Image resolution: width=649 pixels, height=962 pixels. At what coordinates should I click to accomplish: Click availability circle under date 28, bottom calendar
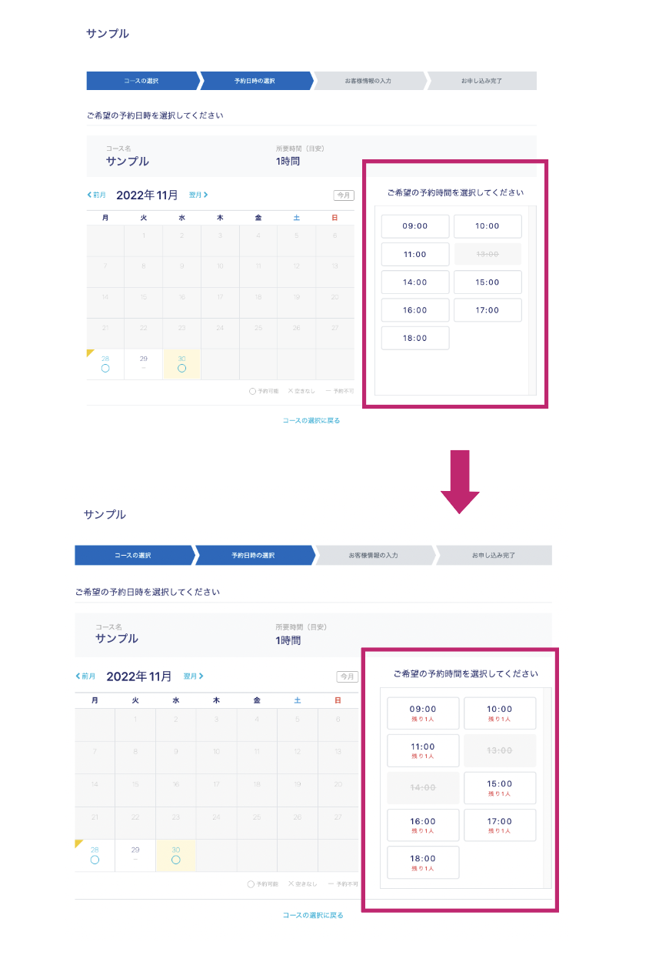95,860
